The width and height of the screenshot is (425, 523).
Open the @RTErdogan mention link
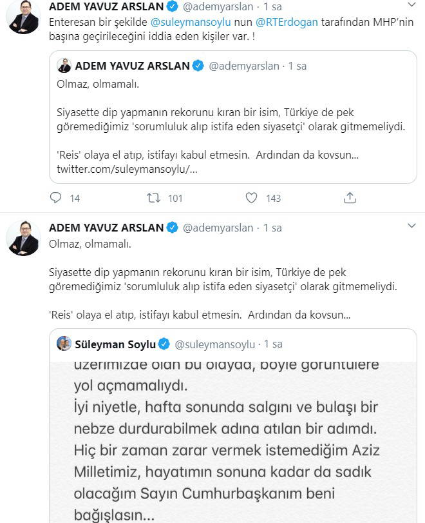(289, 23)
